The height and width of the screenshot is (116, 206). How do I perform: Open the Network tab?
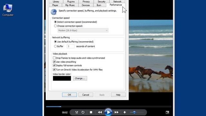117,2
